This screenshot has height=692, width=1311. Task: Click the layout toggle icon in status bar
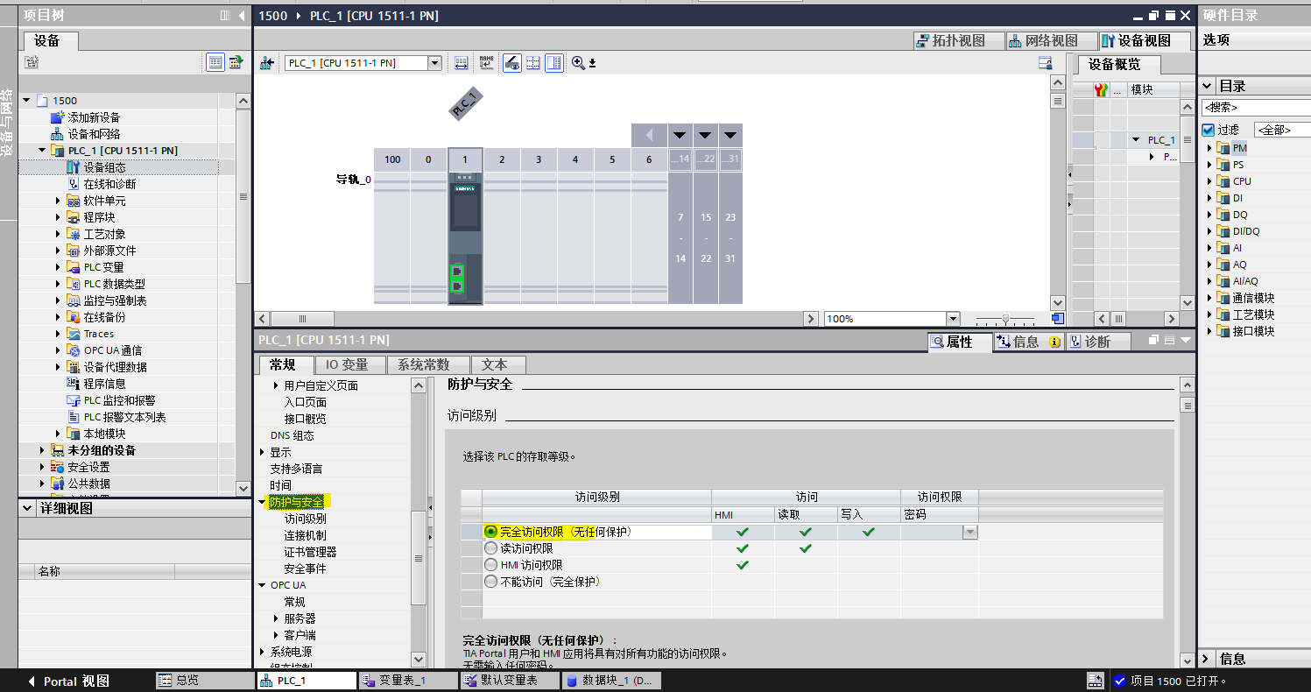pos(1095,681)
